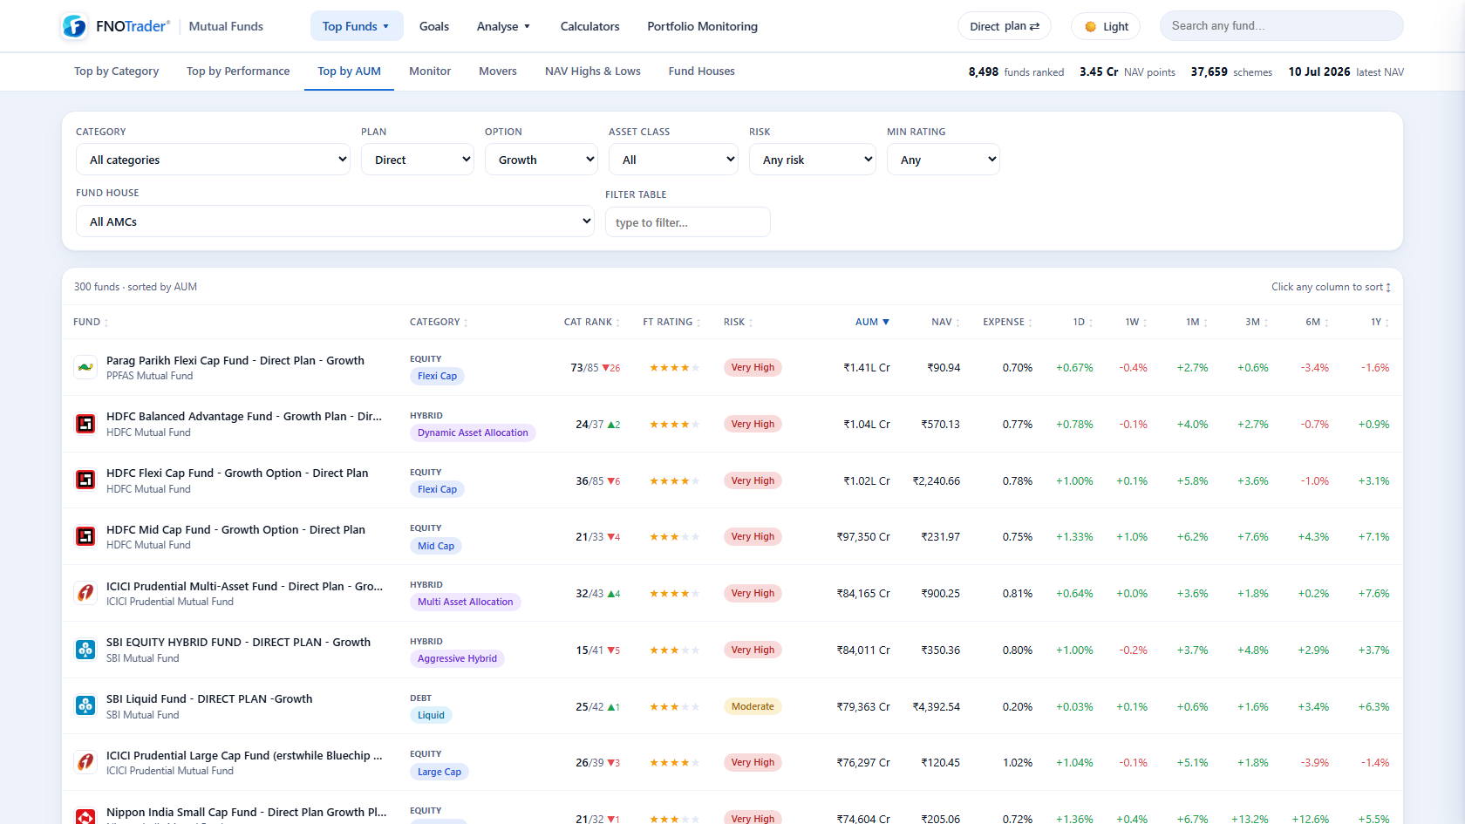Viewport: 1465px width, 824px height.
Task: Click the SBI logo beside SBI Liquid Fund
Action: pos(85,706)
